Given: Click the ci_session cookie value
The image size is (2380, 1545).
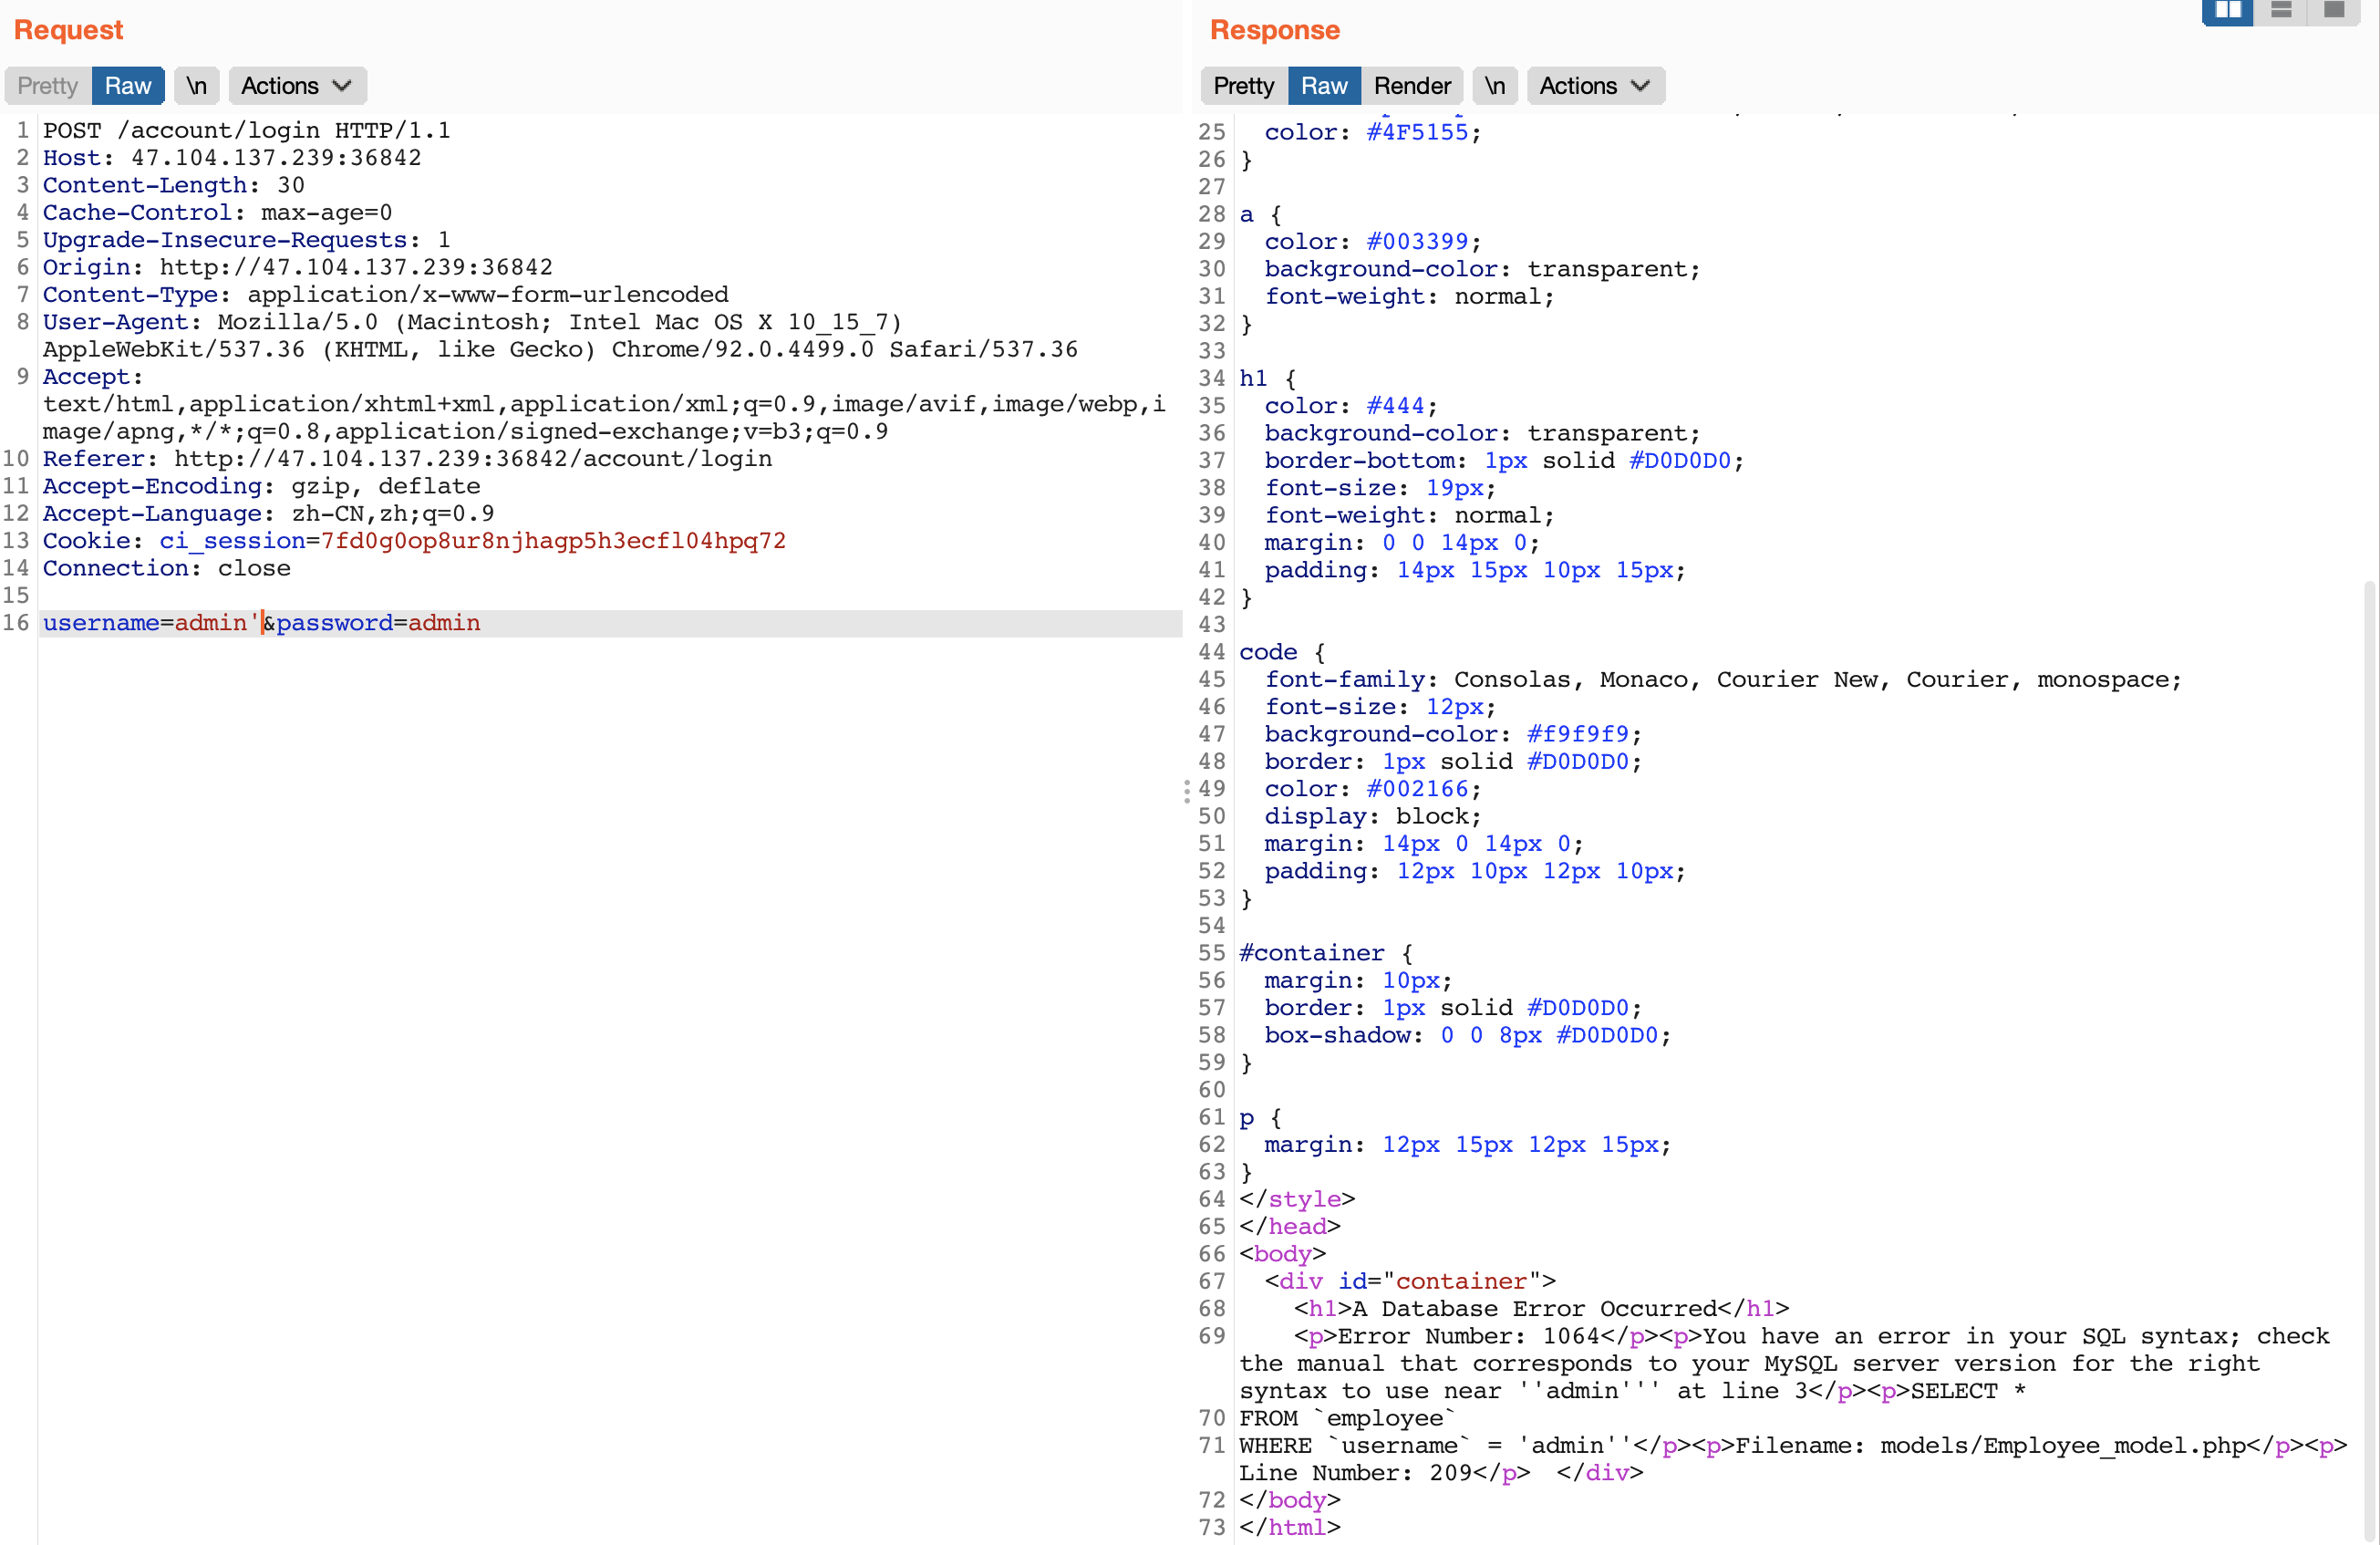Looking at the screenshot, I should (552, 541).
